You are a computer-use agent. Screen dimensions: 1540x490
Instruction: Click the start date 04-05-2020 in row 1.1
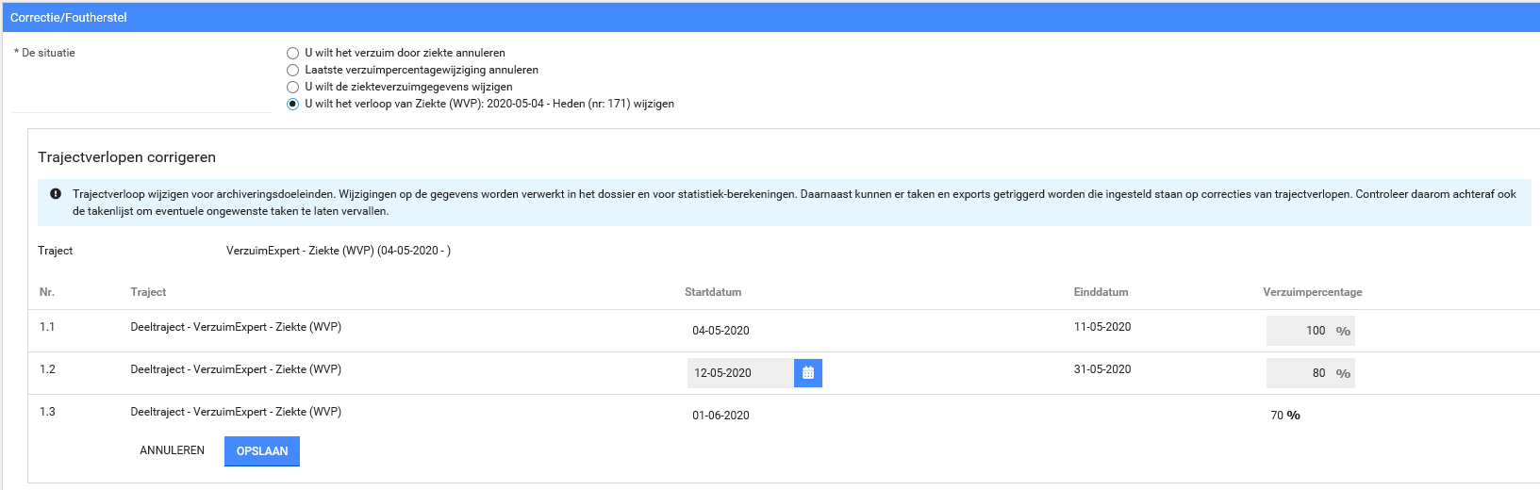pos(720,331)
